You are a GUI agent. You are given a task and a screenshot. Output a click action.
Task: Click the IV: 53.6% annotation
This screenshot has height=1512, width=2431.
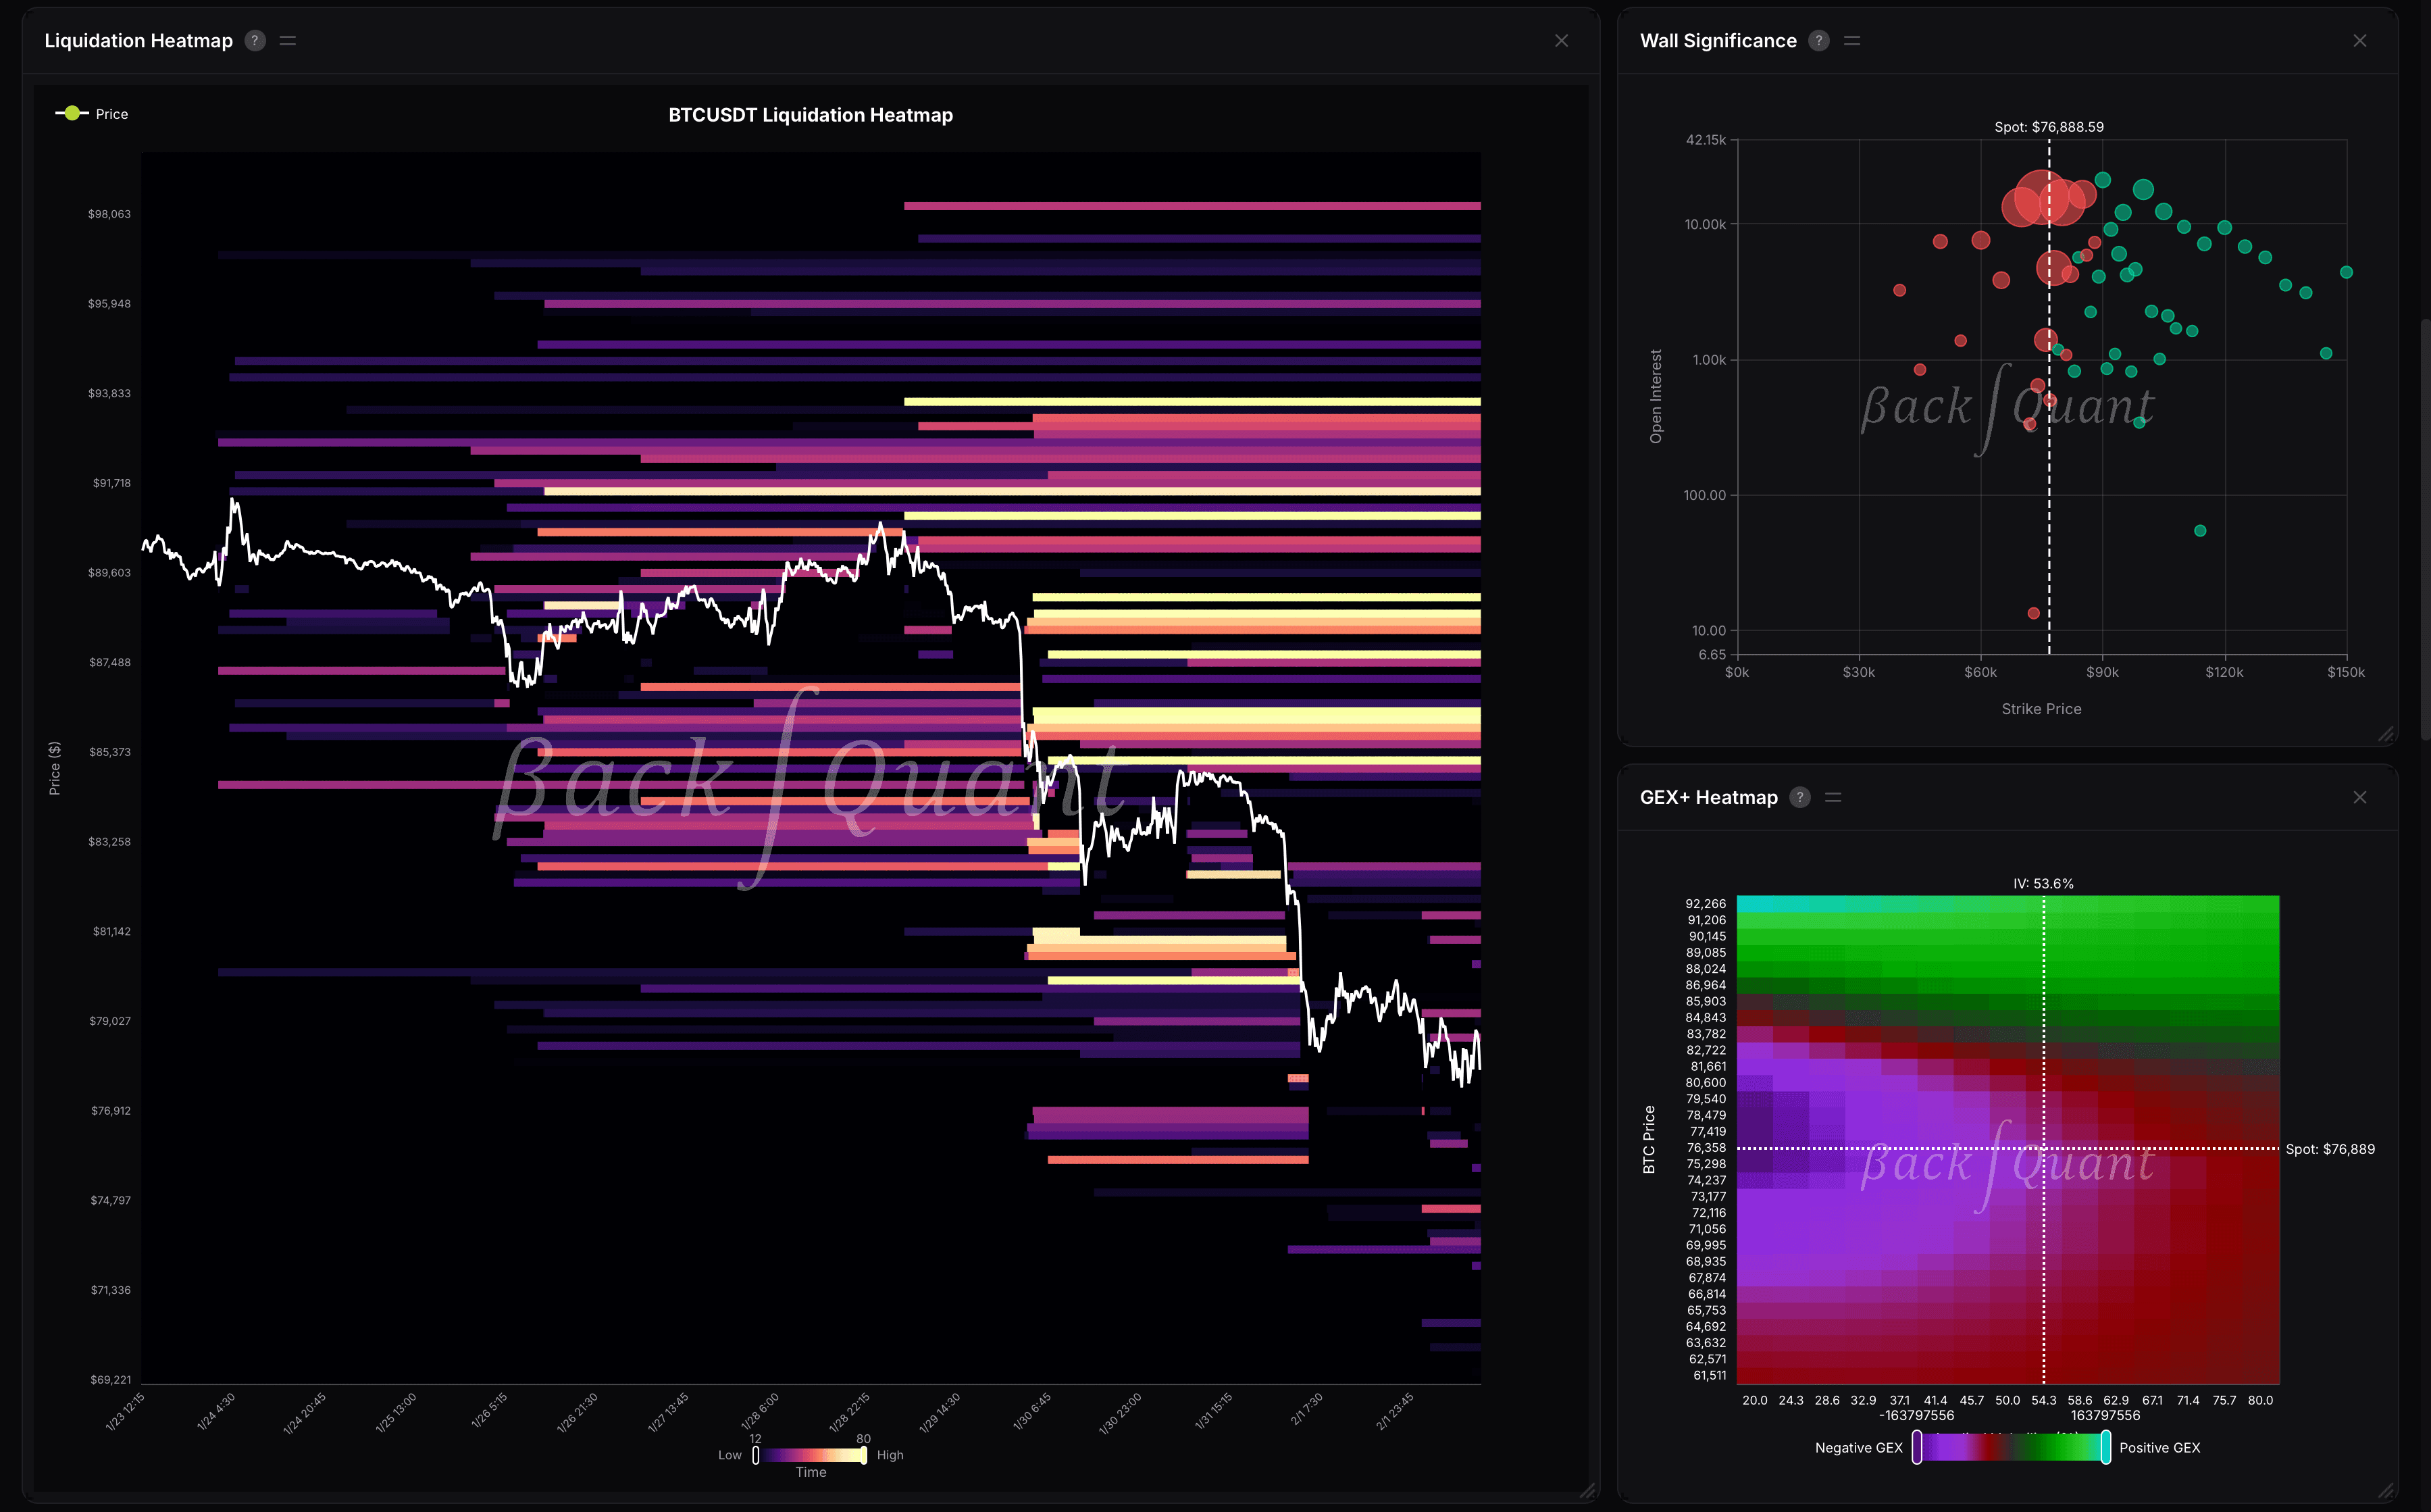2043,883
